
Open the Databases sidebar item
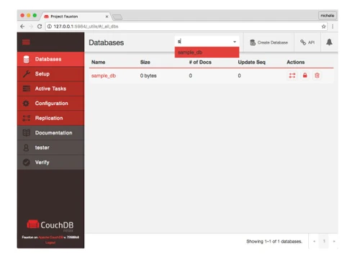pyautogui.click(x=50, y=59)
